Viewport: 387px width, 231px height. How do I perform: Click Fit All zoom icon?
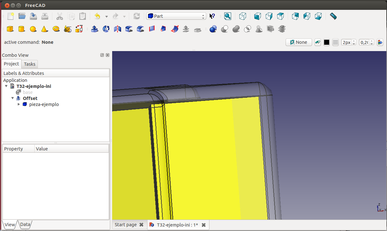[x=227, y=16]
